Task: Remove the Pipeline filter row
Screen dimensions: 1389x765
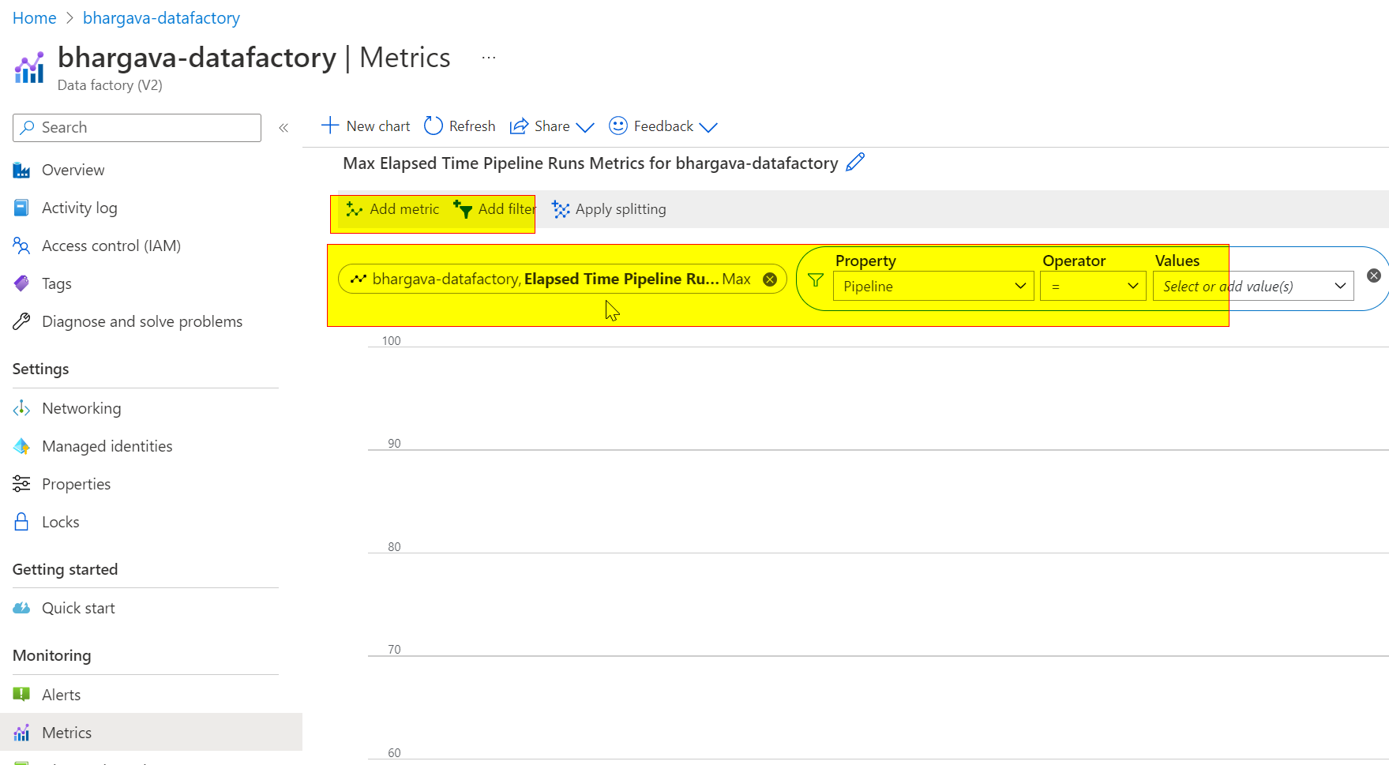Action: tap(1374, 276)
